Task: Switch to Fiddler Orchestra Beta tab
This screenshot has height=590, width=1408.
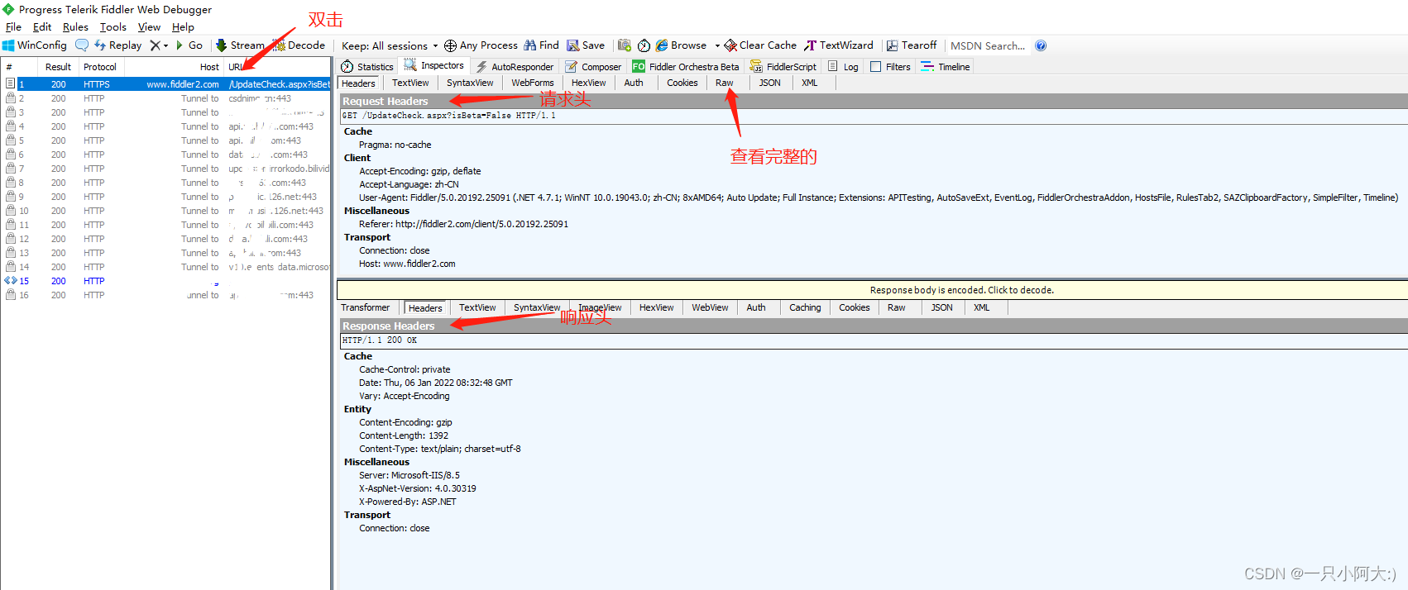Action: coord(685,67)
